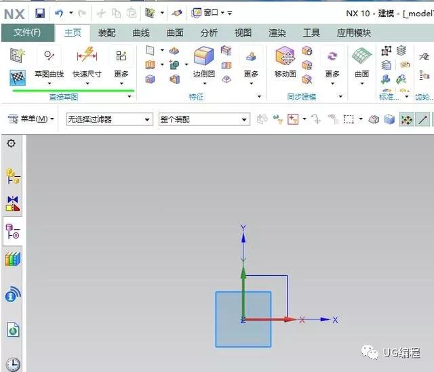The height and width of the screenshot is (372, 434).
Task: Open the 菜单(M) menu dropdown
Action: coord(31,119)
